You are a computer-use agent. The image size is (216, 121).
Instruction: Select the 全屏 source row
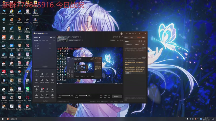coord(44,48)
